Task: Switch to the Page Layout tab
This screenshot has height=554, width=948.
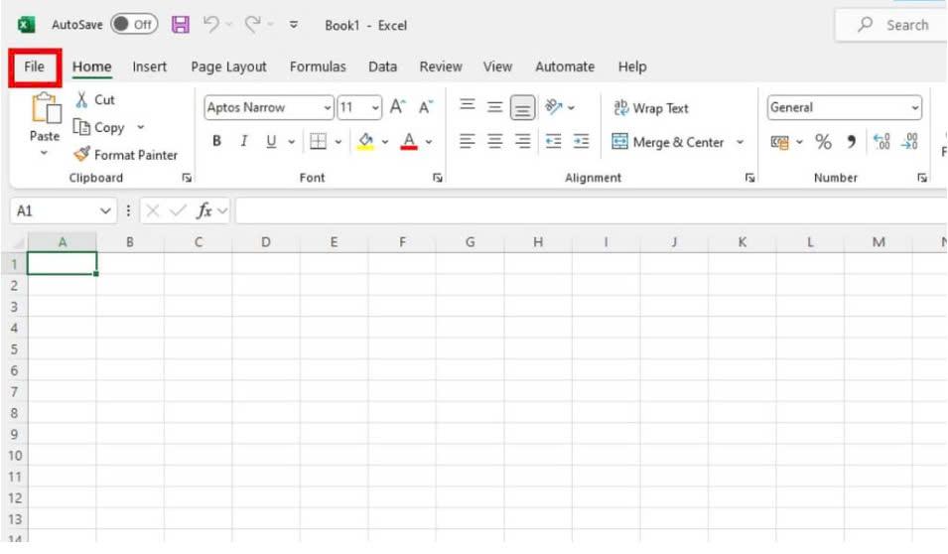Action: (x=228, y=67)
